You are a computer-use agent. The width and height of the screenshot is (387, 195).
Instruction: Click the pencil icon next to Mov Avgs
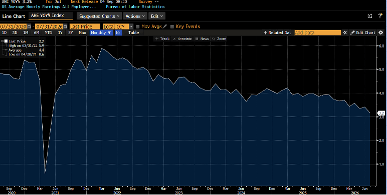[165, 26]
